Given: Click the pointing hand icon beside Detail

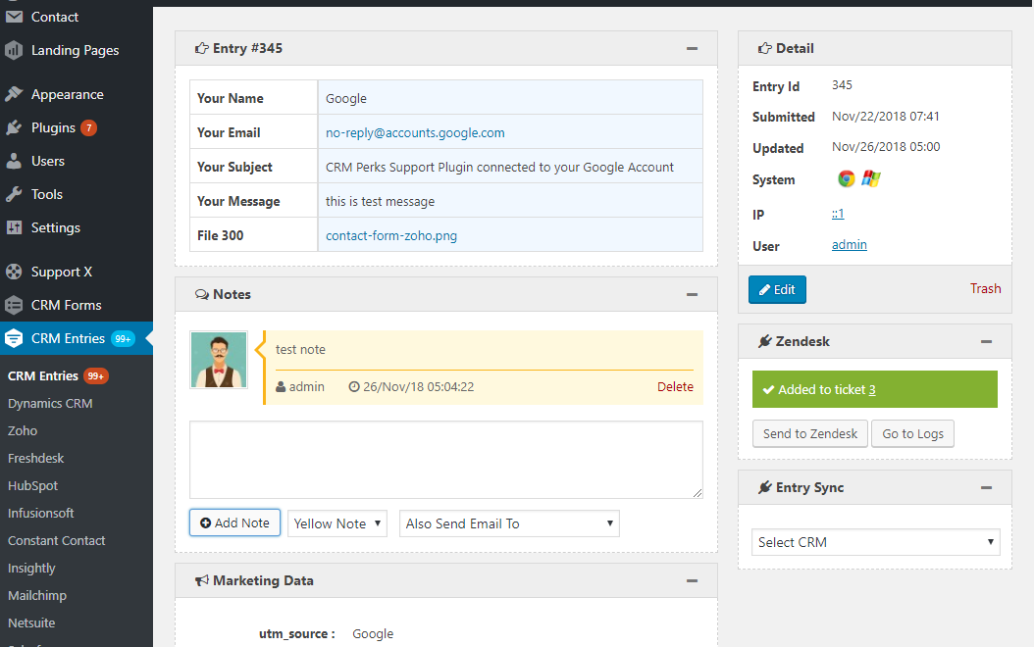Looking at the screenshot, I should point(765,48).
